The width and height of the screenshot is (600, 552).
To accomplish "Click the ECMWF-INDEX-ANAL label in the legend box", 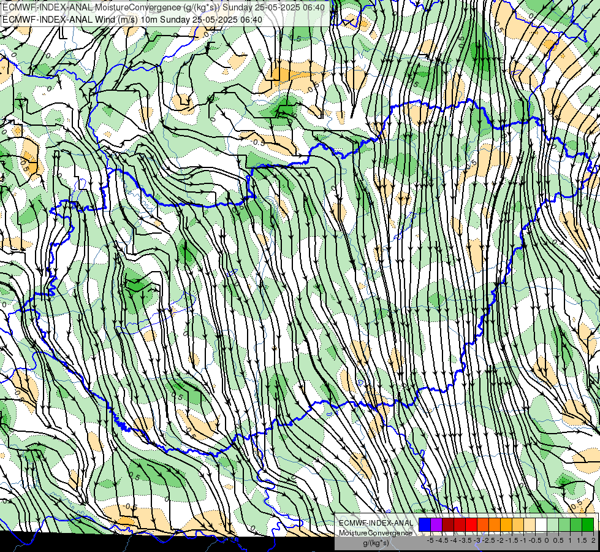I will [376, 523].
